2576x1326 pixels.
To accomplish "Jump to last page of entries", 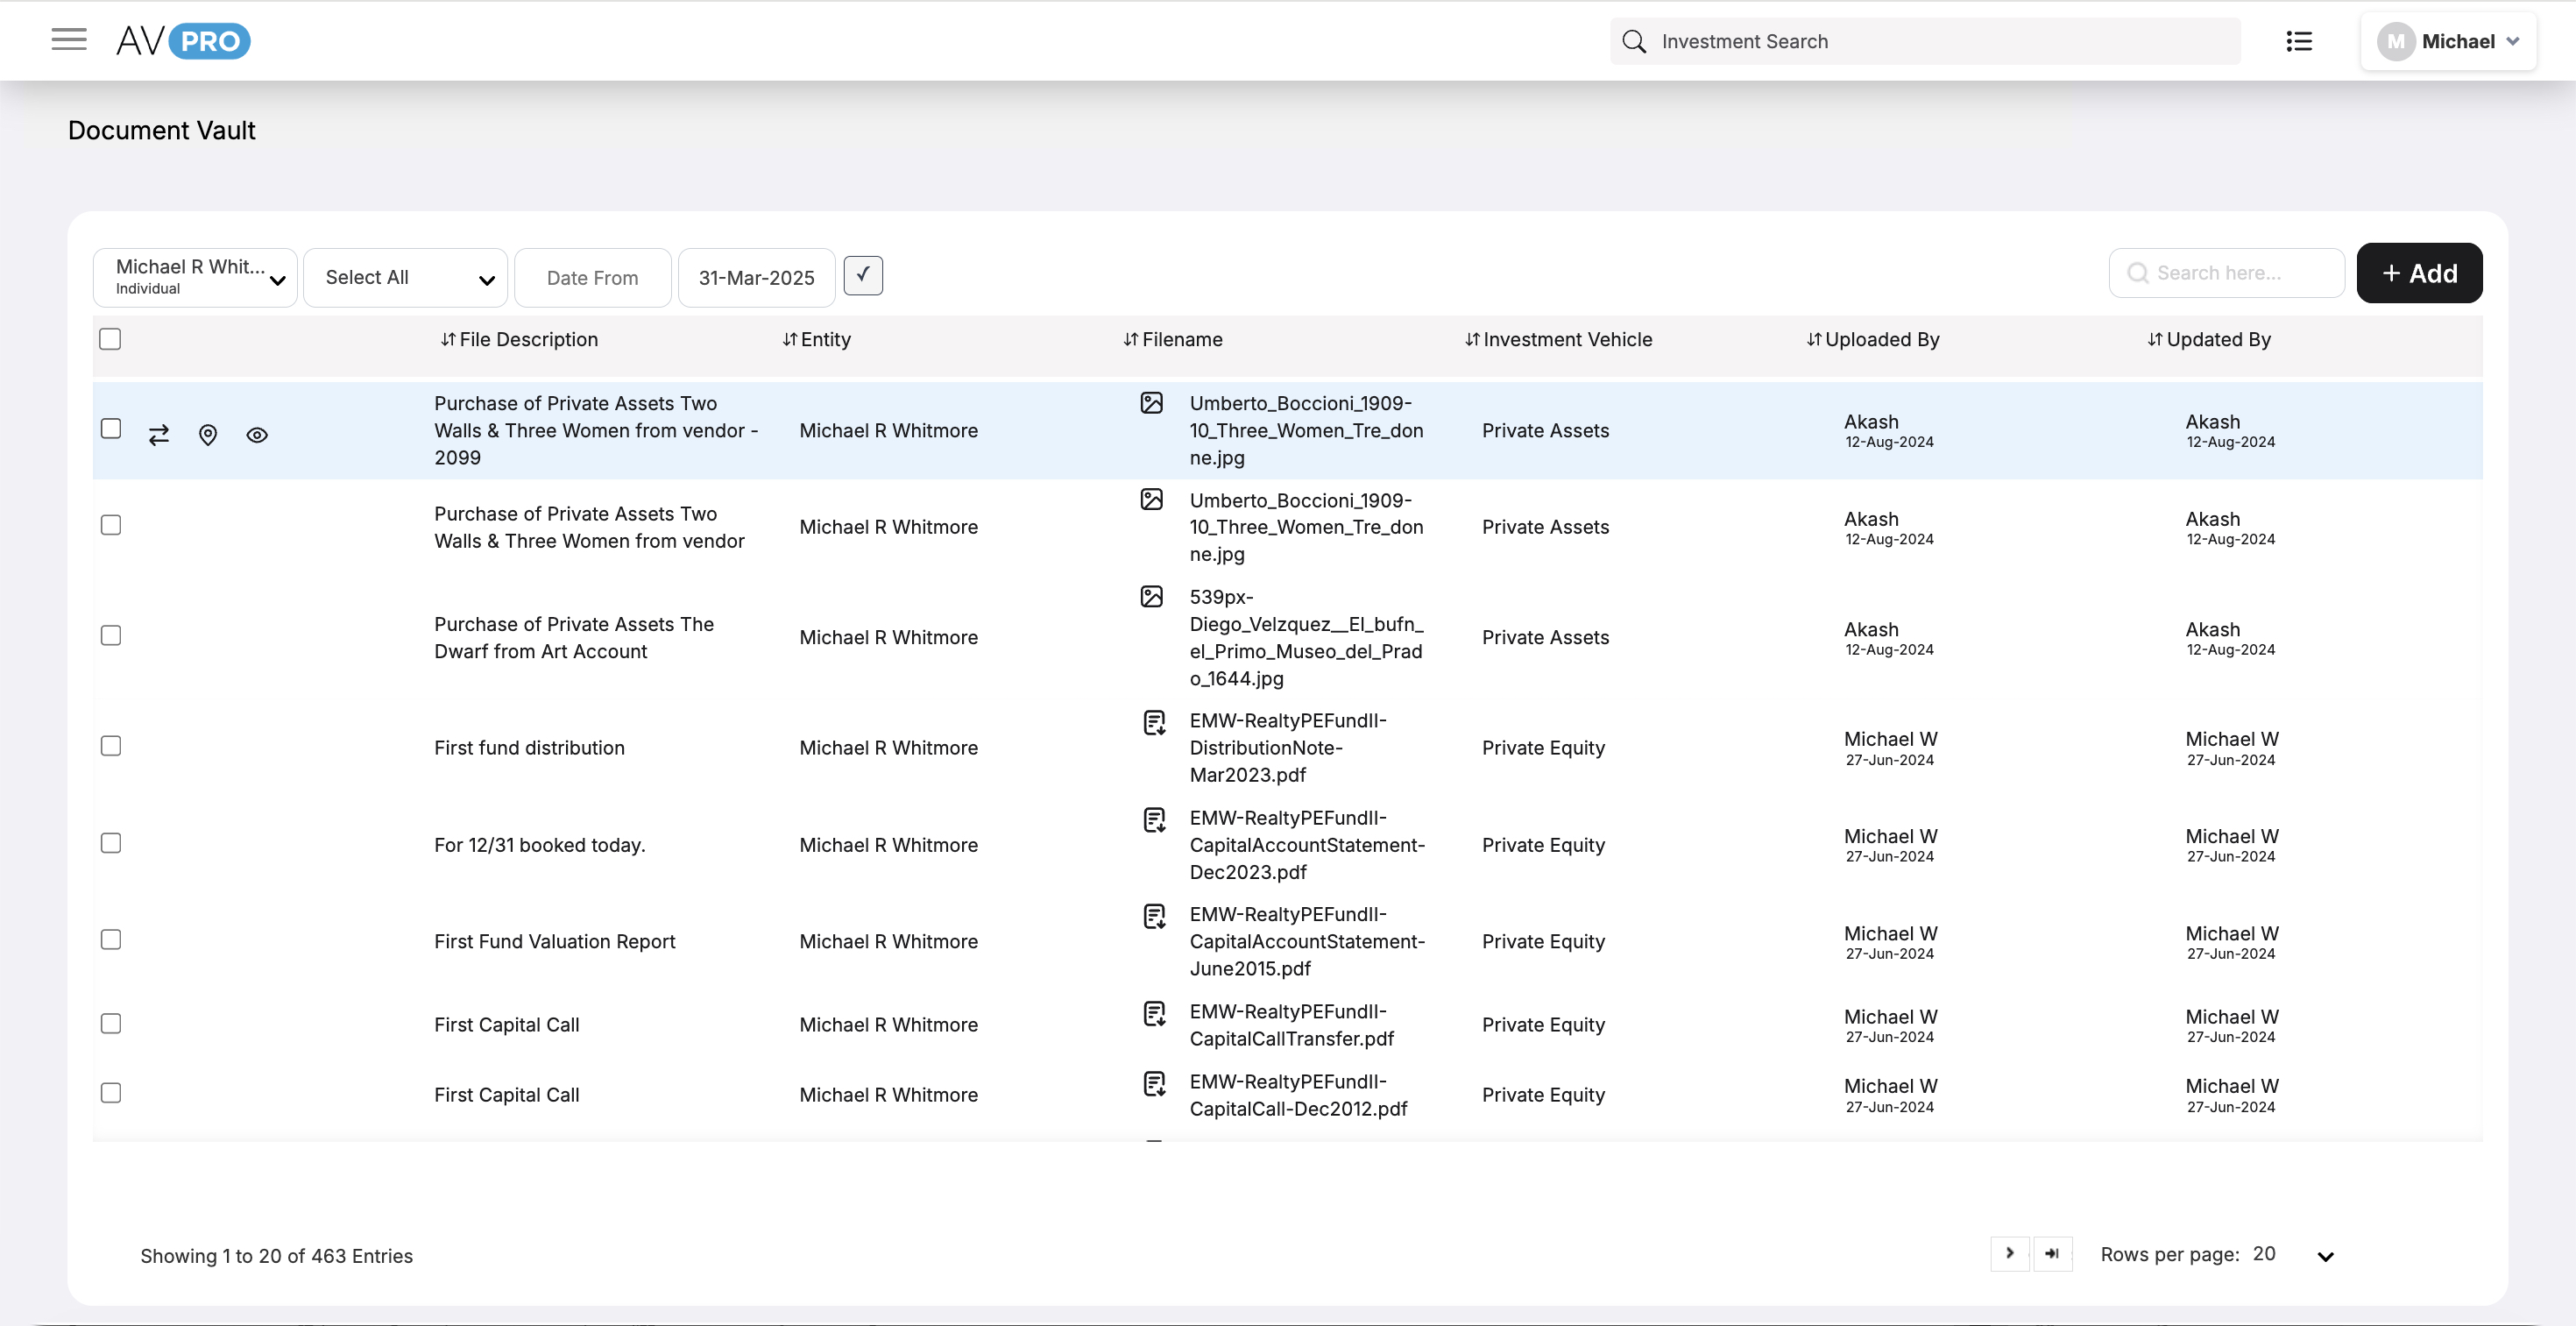I will pyautogui.click(x=2052, y=1253).
